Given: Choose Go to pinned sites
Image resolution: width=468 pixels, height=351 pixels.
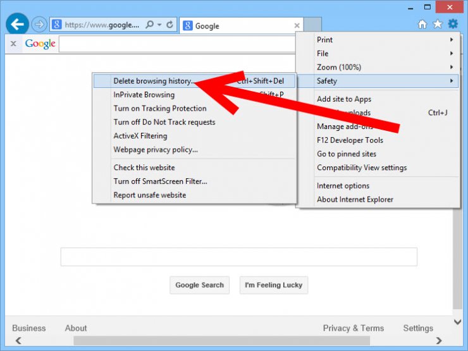Looking at the screenshot, I should click(x=378, y=154).
